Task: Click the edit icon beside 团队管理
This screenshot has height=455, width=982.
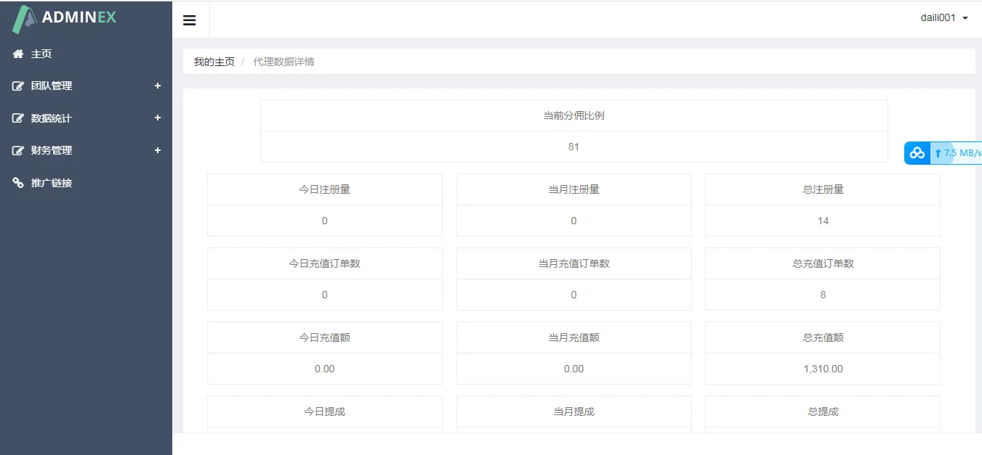Action: (x=18, y=86)
